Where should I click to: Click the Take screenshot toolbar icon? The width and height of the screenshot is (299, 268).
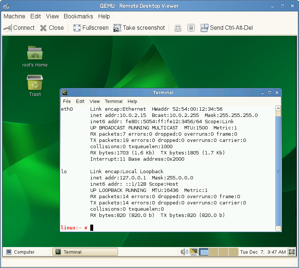(x=117, y=28)
